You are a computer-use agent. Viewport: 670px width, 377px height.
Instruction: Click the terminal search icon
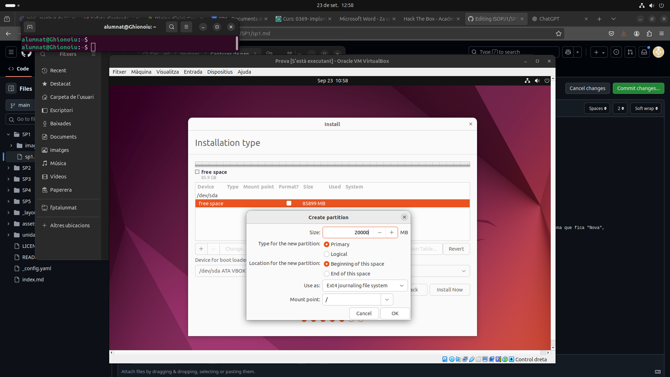[x=171, y=27]
